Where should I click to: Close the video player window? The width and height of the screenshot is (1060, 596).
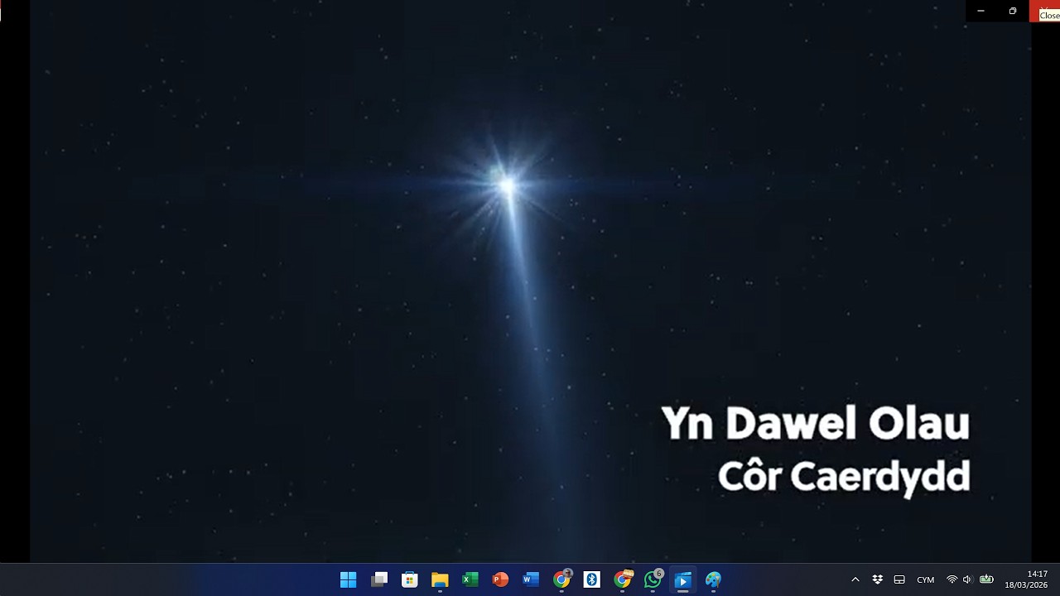[x=1044, y=11]
